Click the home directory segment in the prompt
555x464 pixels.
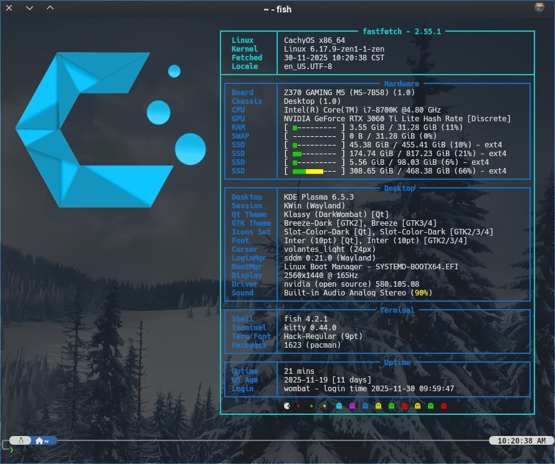tap(43, 440)
